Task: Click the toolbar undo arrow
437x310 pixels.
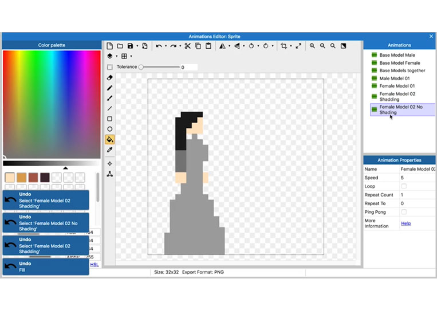Action: pos(159,46)
